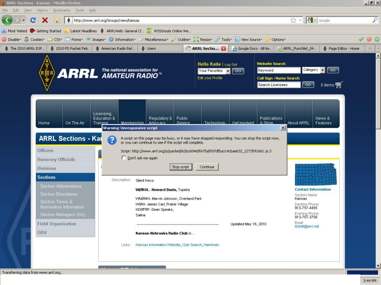Open the Kansas Information Website link
The image size is (381, 285).
(158, 245)
